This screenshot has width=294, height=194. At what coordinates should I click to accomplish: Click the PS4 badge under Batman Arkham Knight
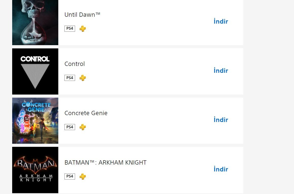click(x=70, y=176)
